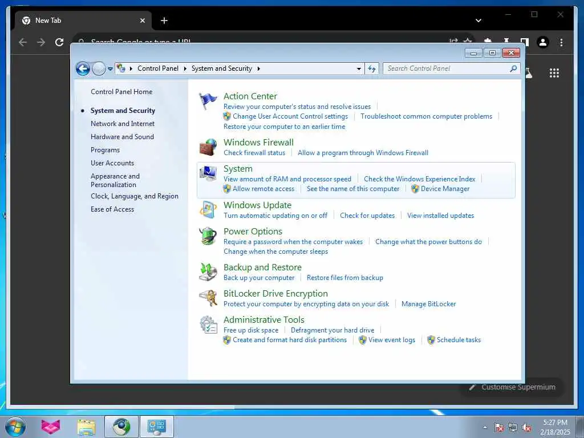Click the search magnifier in Control Panel
The width and height of the screenshot is (584, 438).
click(x=513, y=68)
